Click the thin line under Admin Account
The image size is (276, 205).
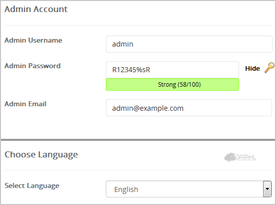139,26
